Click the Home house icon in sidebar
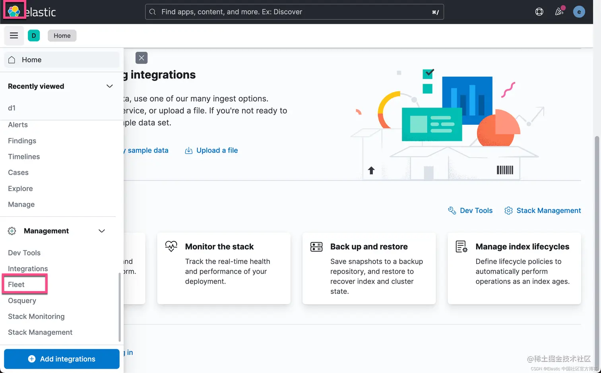 (12, 60)
